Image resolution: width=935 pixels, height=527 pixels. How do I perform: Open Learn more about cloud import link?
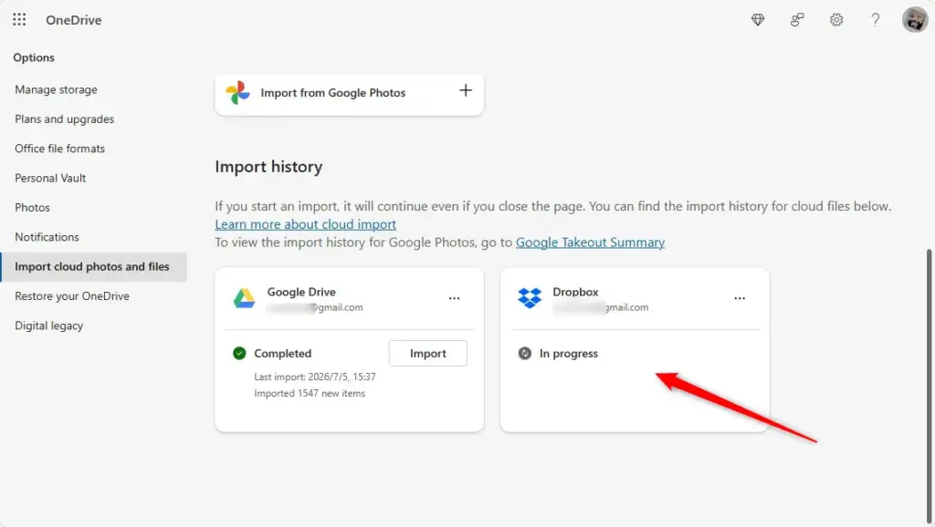point(305,224)
